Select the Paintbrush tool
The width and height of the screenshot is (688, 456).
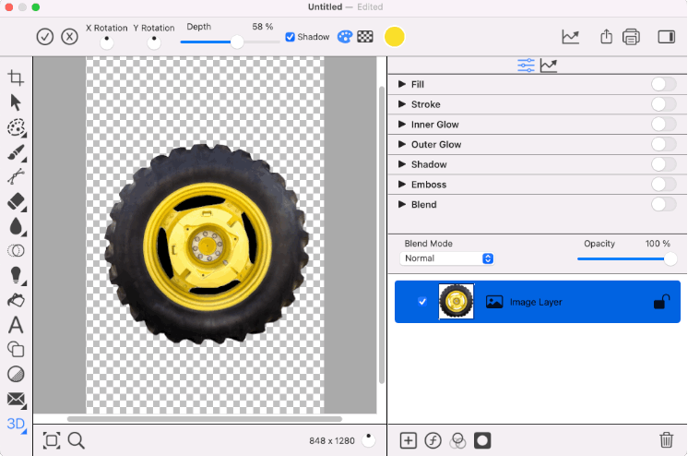pyautogui.click(x=17, y=153)
